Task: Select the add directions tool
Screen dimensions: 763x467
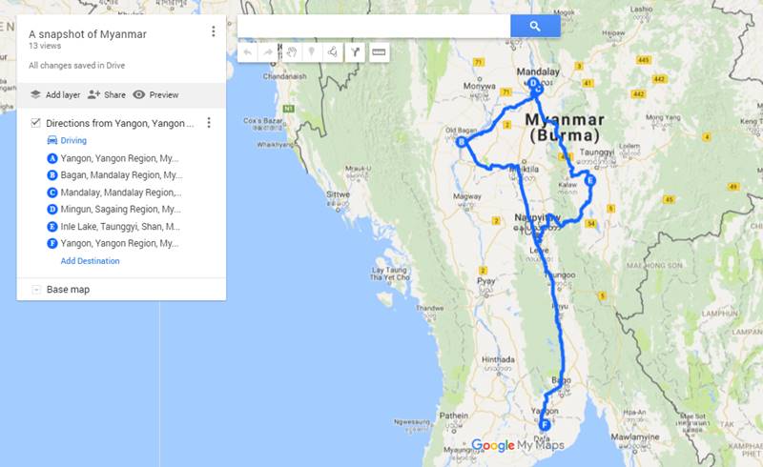Action: click(x=355, y=52)
